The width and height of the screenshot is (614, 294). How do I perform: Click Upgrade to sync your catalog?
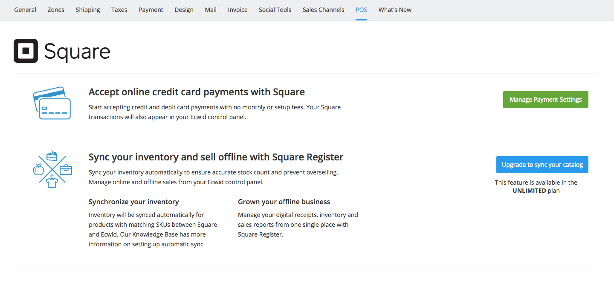tap(542, 165)
